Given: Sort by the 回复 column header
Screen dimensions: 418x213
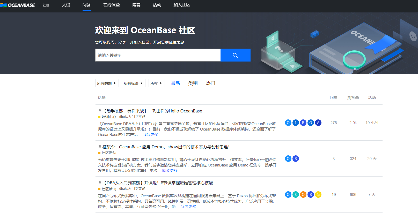Looking at the screenshot, I should (x=334, y=97).
